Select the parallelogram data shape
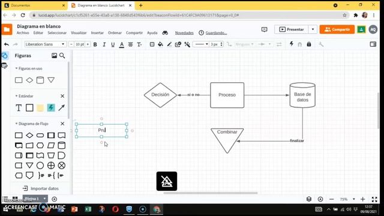Viewport: 384px width, 216px height. tap(51, 145)
